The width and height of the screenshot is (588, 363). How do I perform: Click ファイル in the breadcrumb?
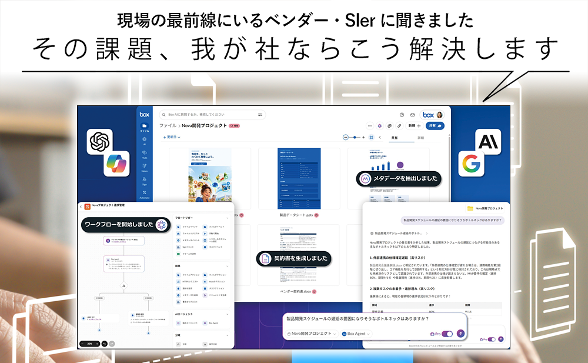pos(168,126)
